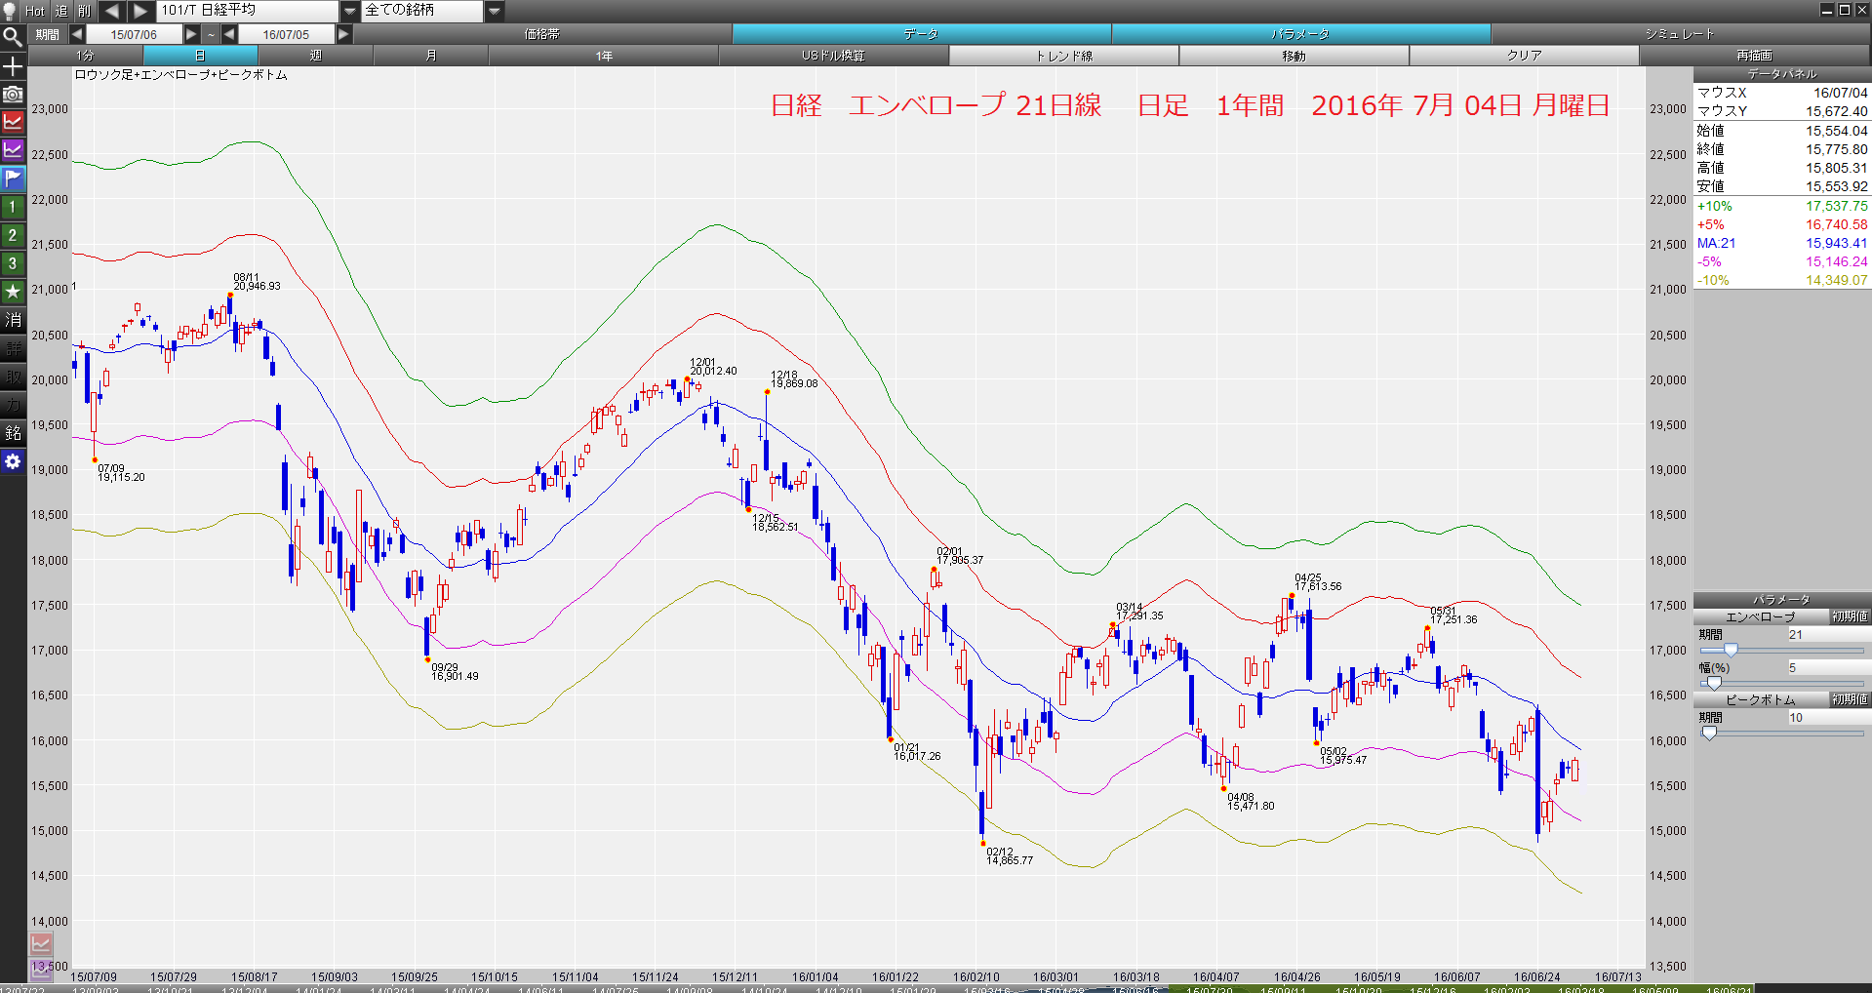
Task: Click the 取 sidebar button
Action: point(13,377)
